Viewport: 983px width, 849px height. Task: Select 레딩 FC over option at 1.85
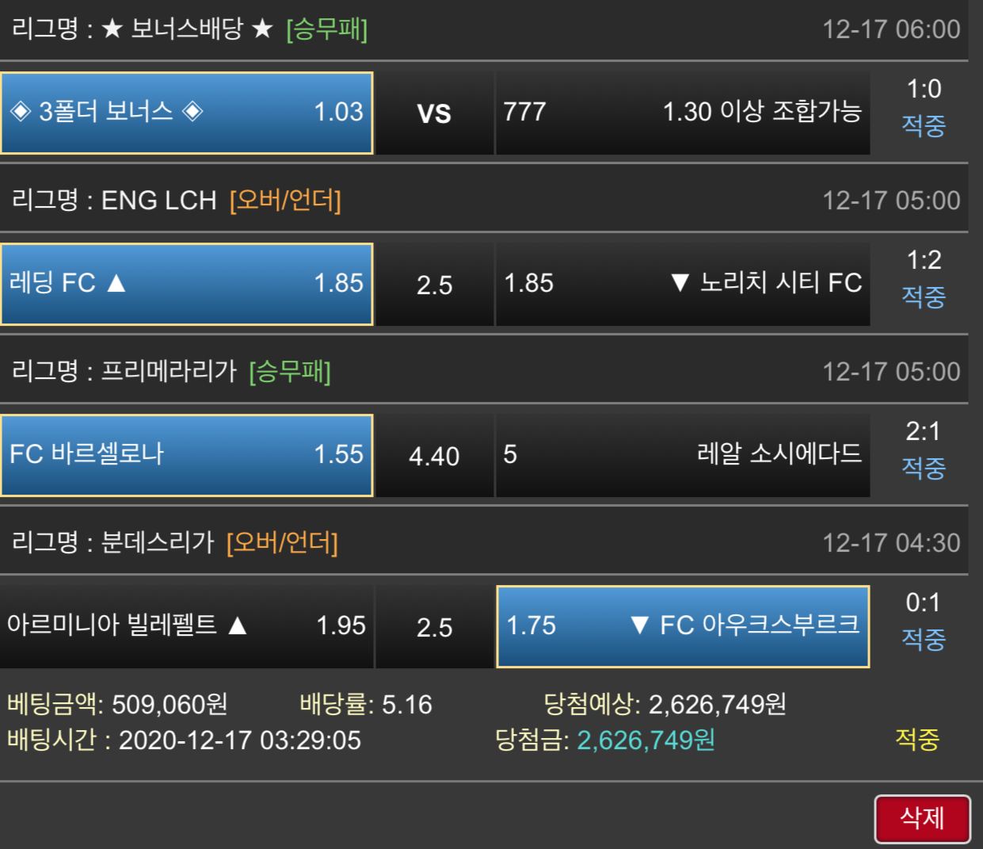[187, 284]
